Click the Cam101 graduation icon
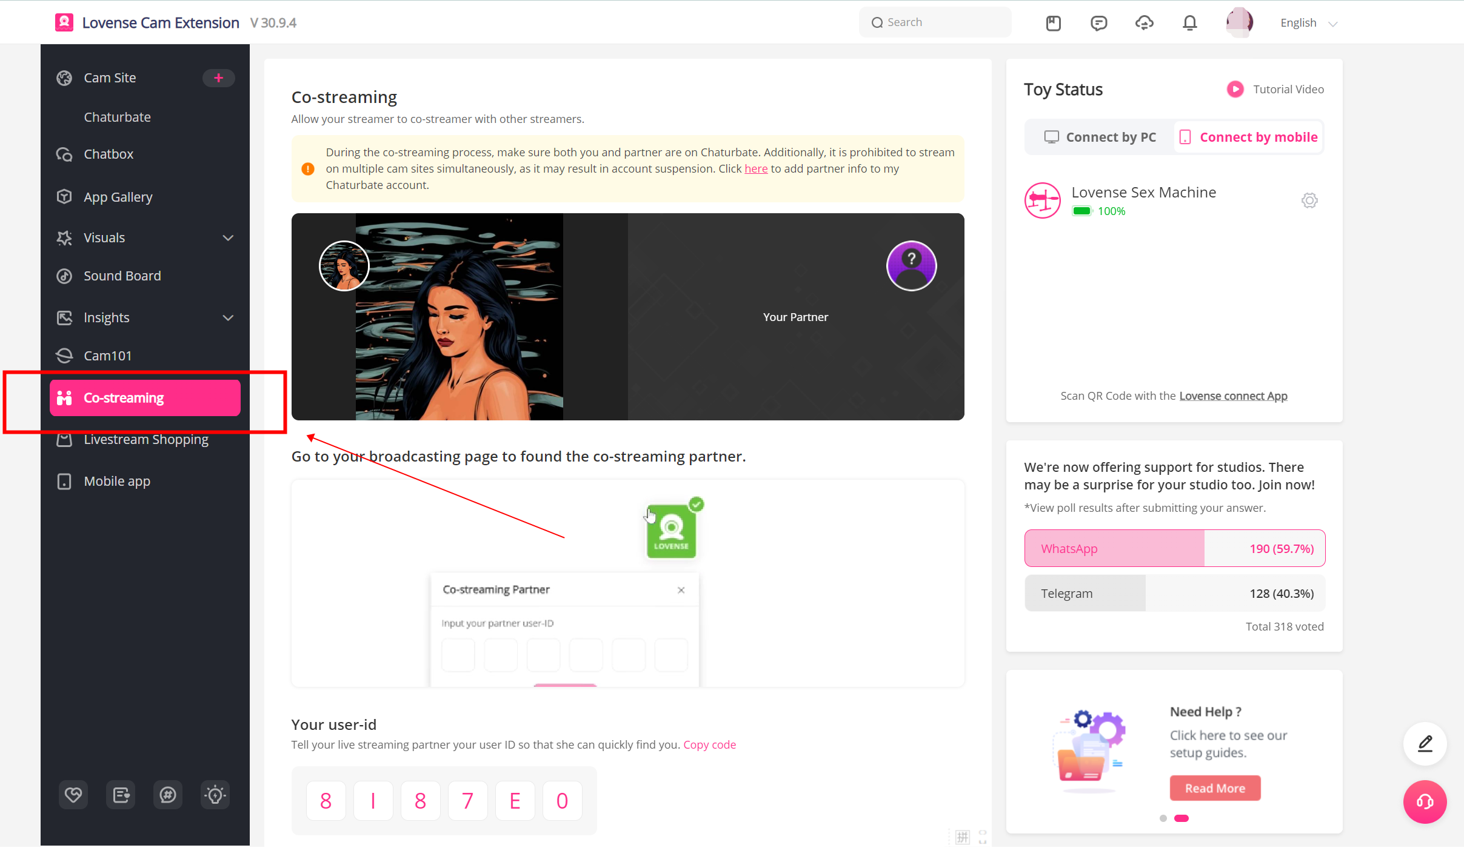This screenshot has width=1464, height=848. [x=64, y=356]
